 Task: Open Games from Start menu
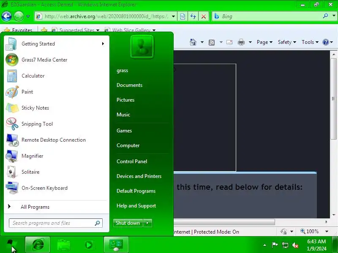click(124, 131)
